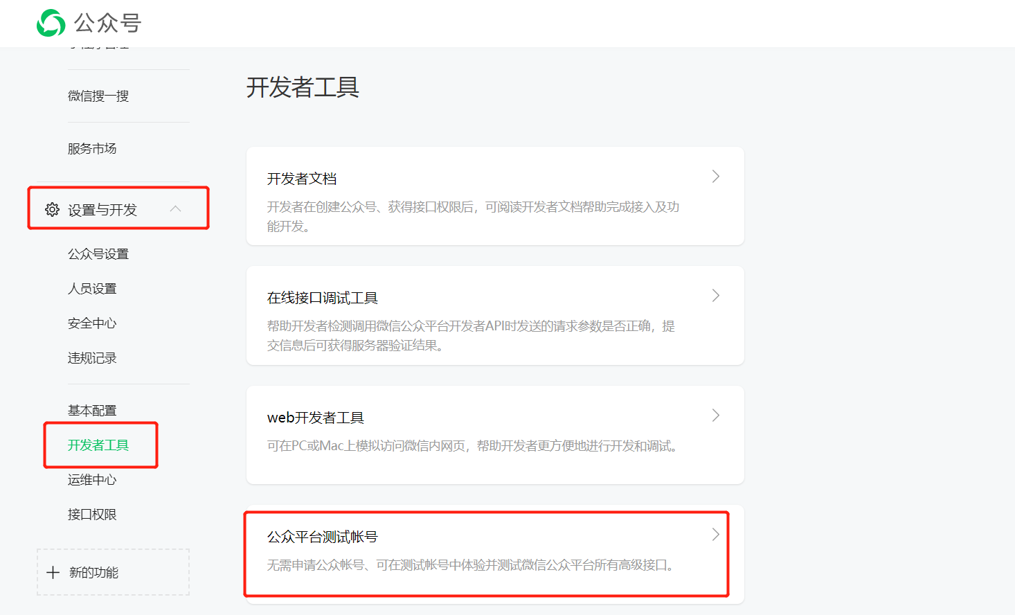This screenshot has width=1015, height=615.
Task: Collapse the 设置与开发 section chevron
Action: [176, 208]
